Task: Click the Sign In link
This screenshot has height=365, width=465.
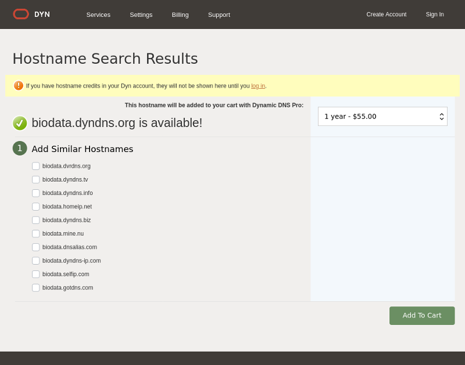Action: [x=435, y=14]
